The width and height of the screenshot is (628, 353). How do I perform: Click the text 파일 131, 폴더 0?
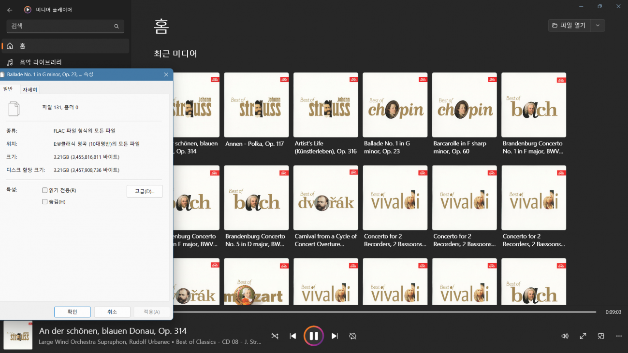(x=60, y=107)
